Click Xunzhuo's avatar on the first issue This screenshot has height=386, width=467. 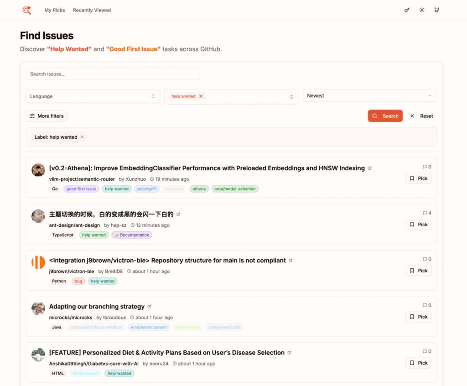pyautogui.click(x=38, y=170)
